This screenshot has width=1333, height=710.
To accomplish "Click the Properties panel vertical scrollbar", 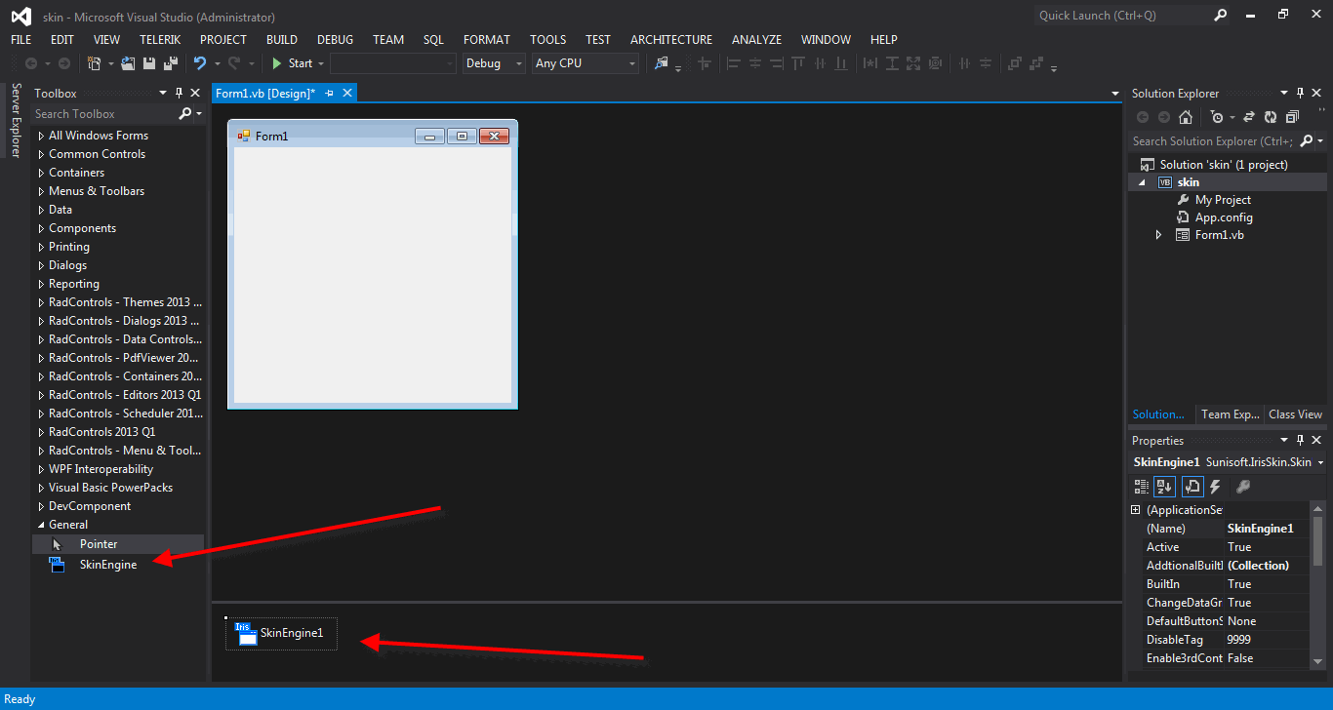I will [1318, 584].
